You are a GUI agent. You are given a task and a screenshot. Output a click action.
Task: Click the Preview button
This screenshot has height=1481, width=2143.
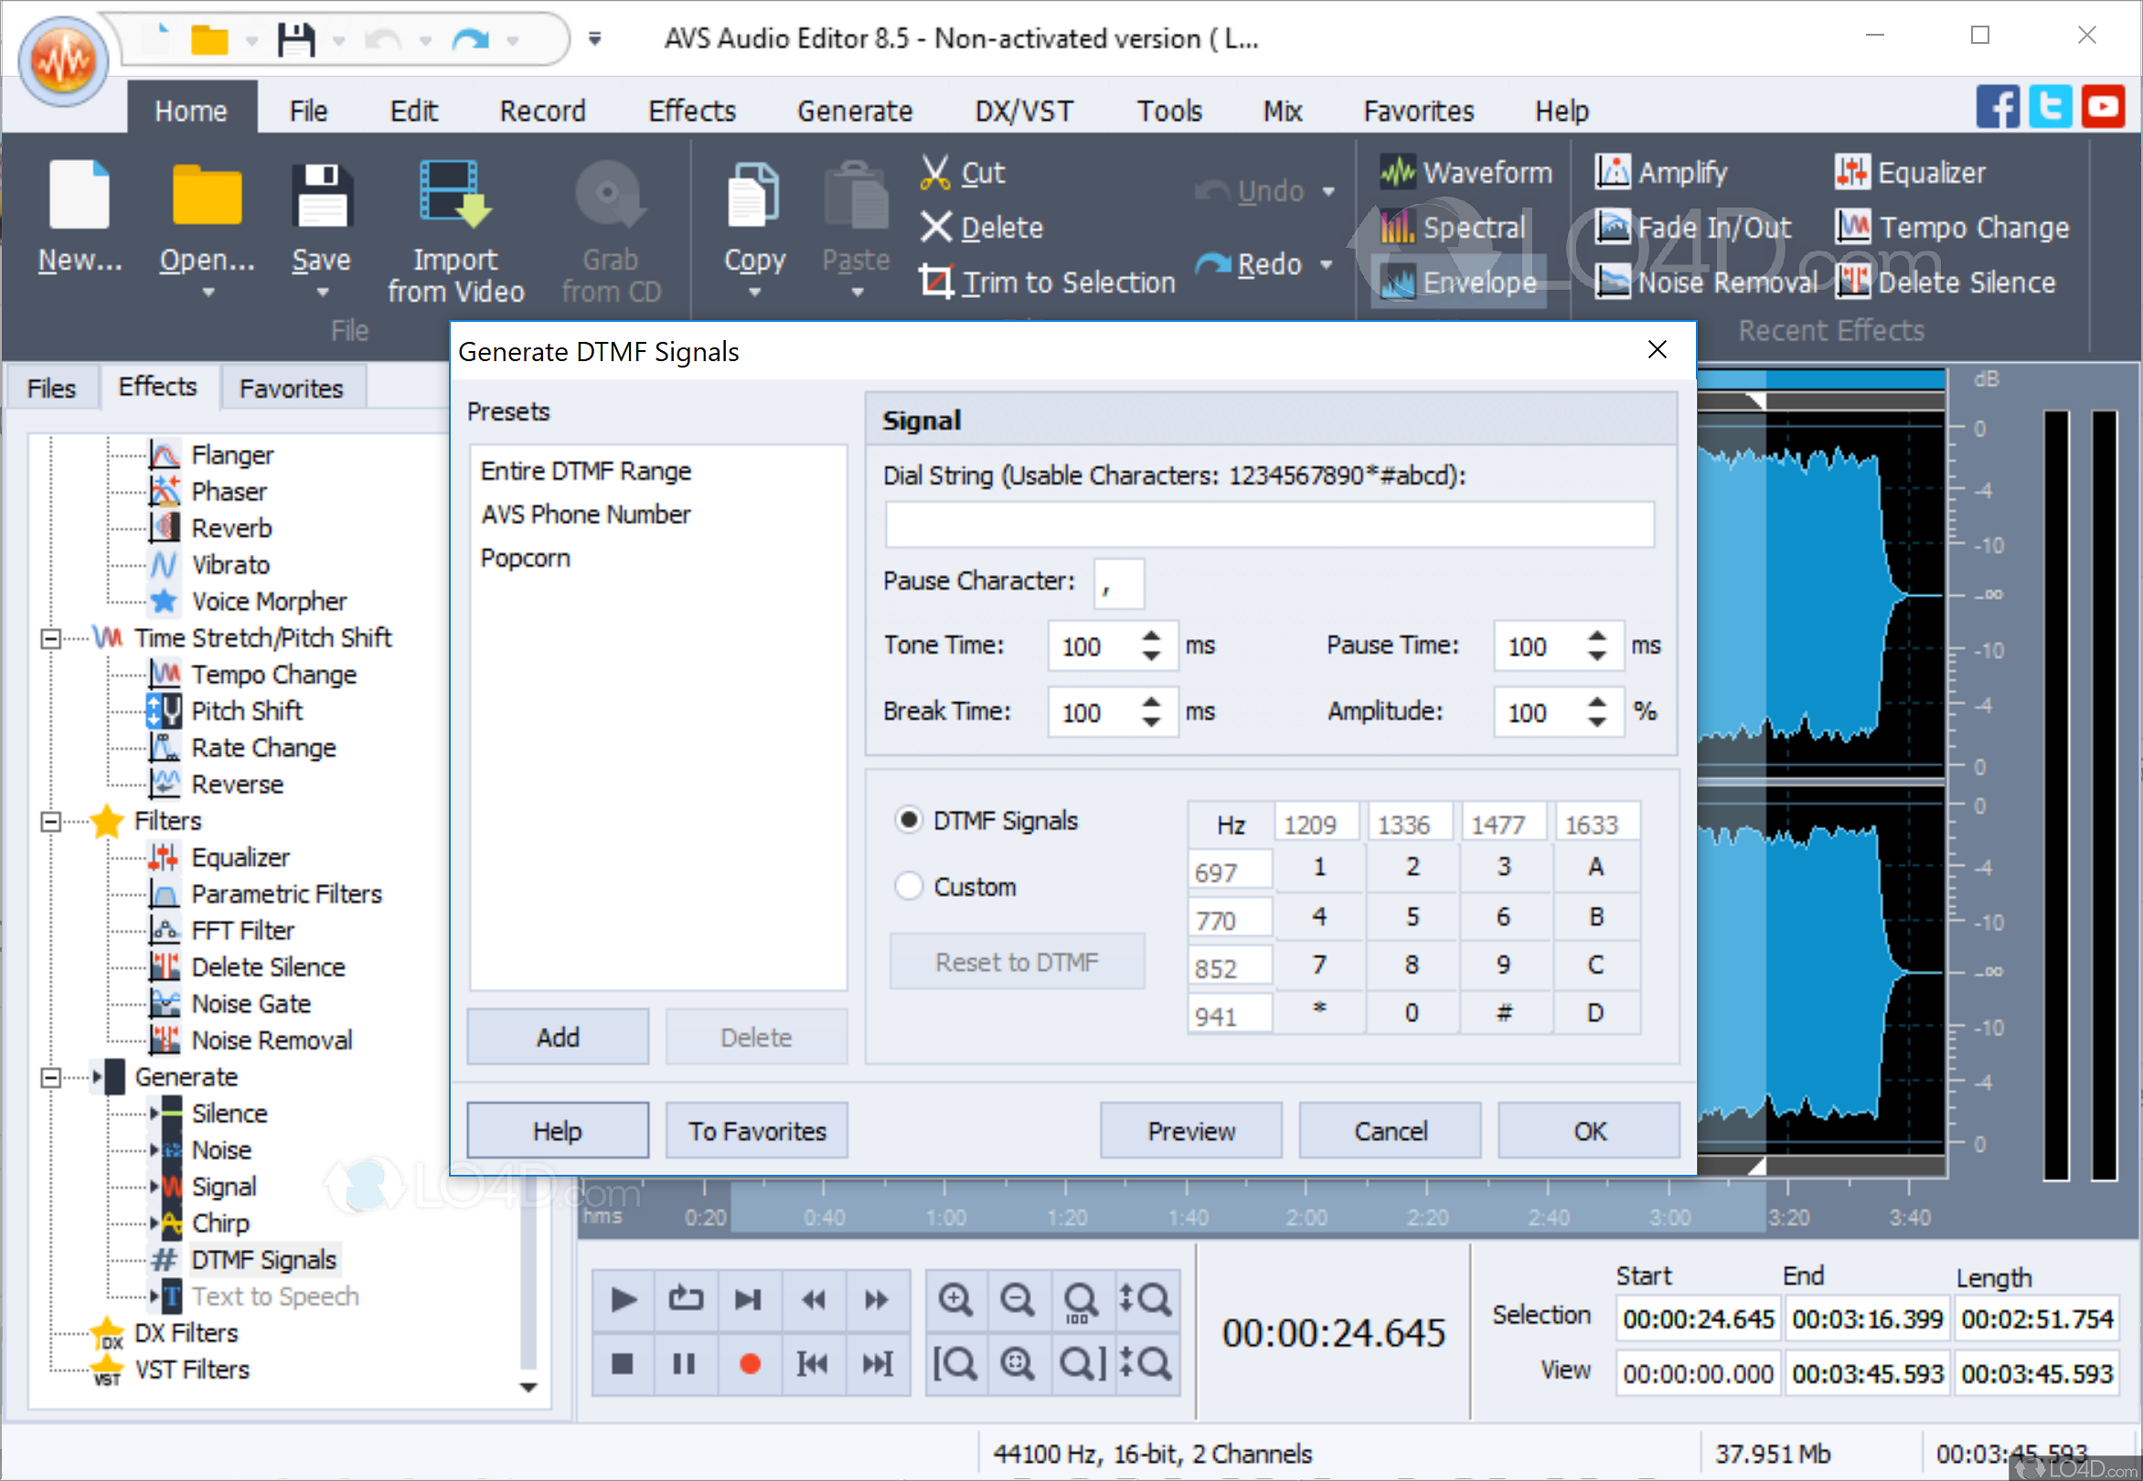coord(1190,1130)
